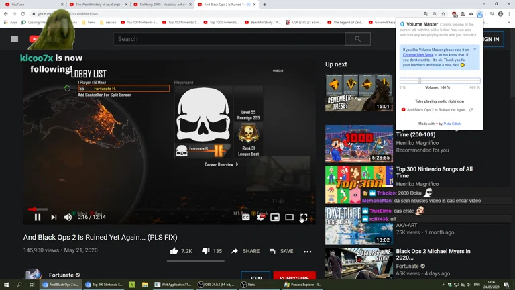The width and height of the screenshot is (515, 290).
Task: Open The Legend of Zelda bookmark
Action: coord(345,22)
